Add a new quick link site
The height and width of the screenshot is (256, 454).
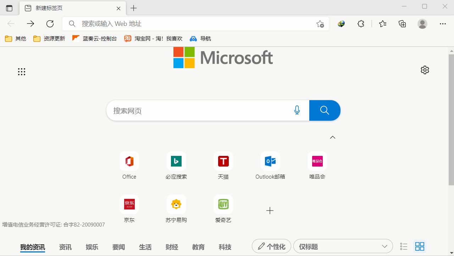[x=270, y=211]
